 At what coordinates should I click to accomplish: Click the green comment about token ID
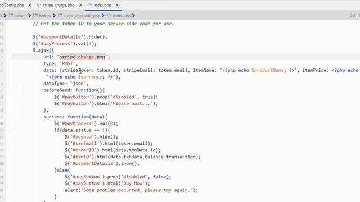103,24
